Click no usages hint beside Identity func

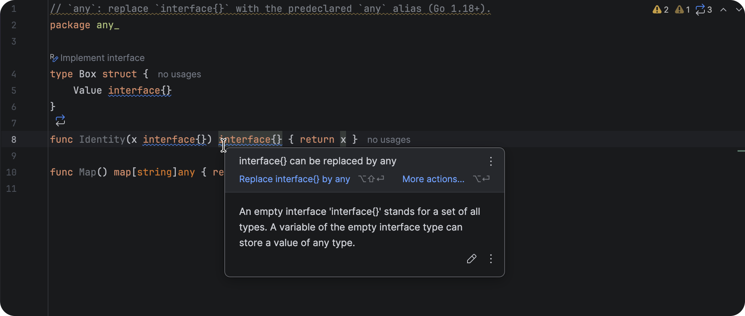pyautogui.click(x=389, y=140)
